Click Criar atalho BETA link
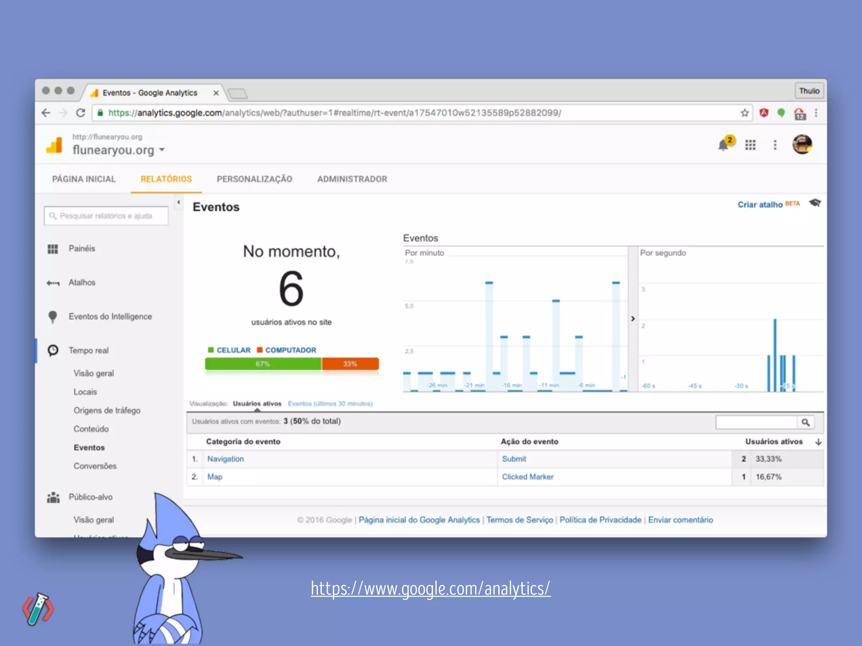 click(x=769, y=204)
